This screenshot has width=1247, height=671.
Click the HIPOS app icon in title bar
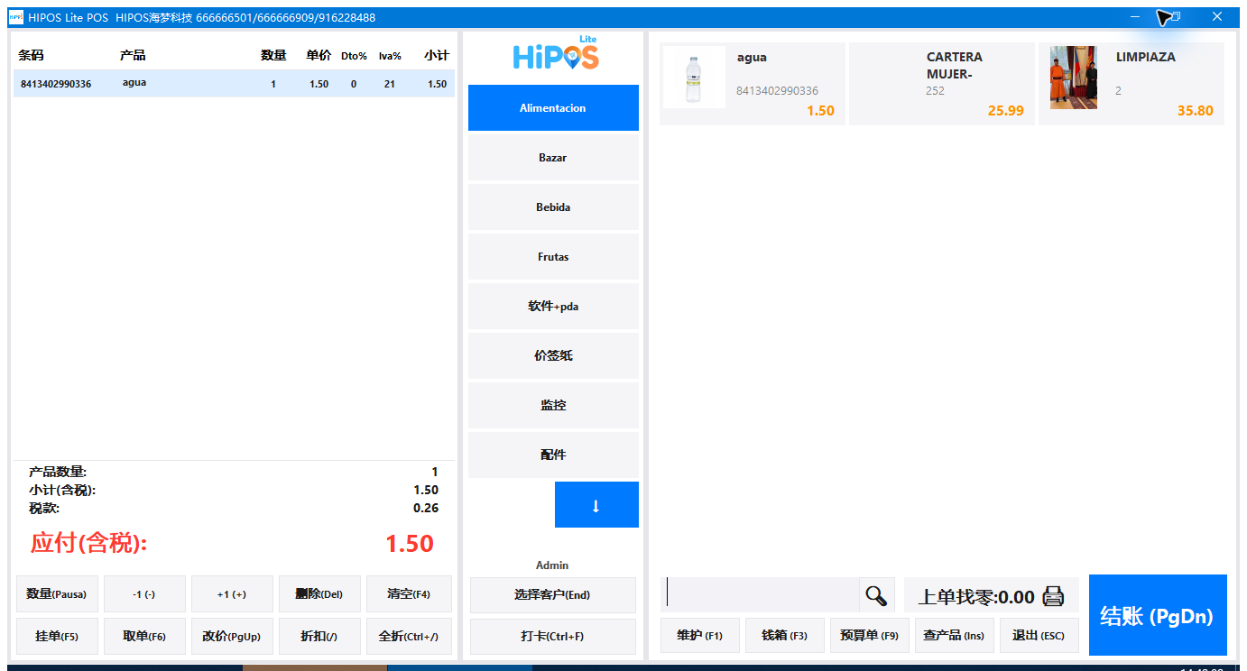[x=15, y=17]
